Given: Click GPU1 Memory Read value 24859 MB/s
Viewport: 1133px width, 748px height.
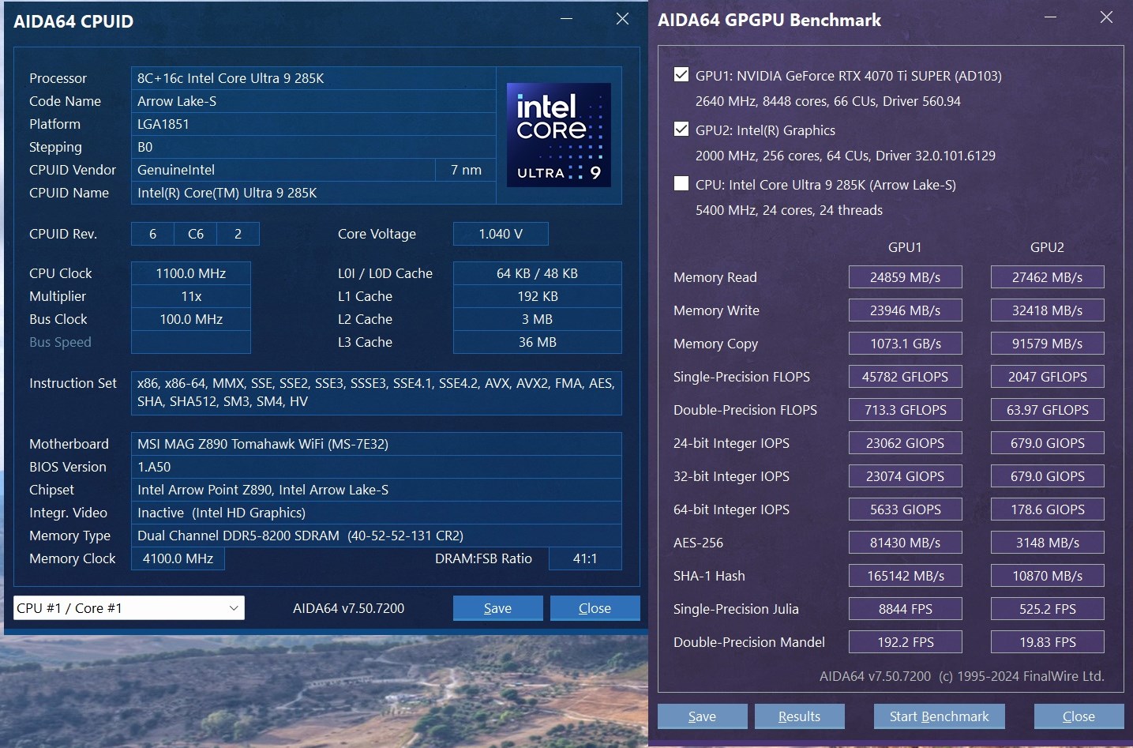Looking at the screenshot, I should [906, 277].
